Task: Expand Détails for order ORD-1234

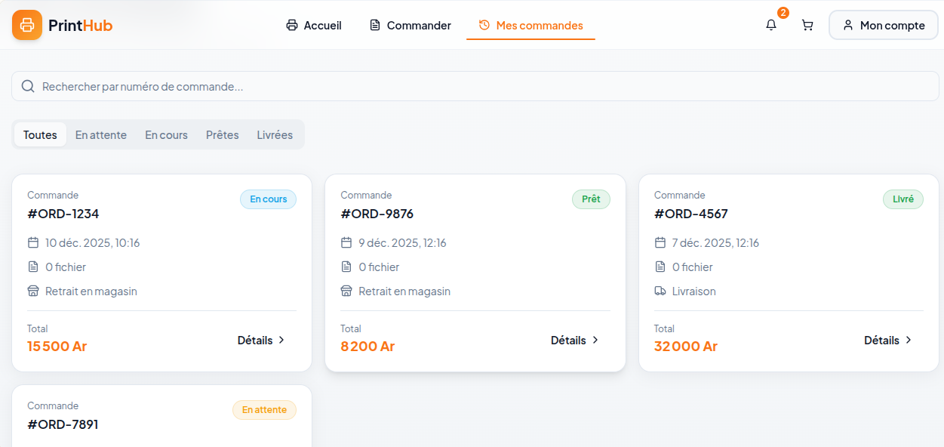Action: pyautogui.click(x=261, y=340)
